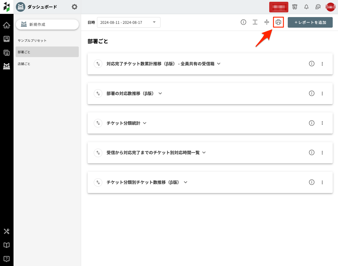Expand the チケット分類統計 report
This screenshot has width=338, height=266.
144,123
